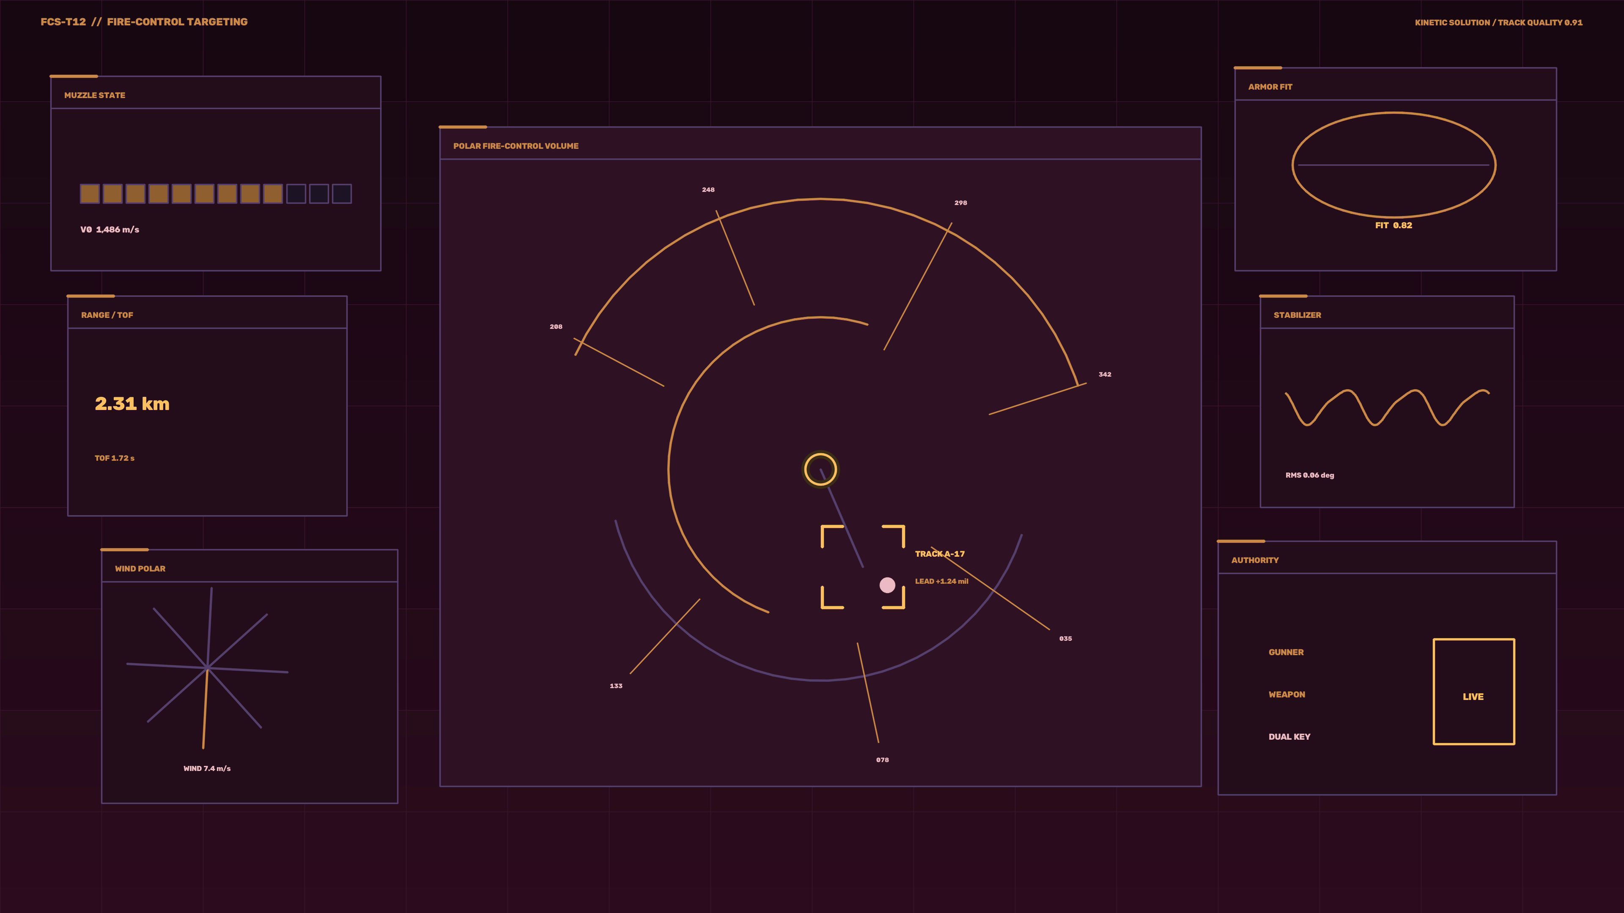Image resolution: width=1624 pixels, height=913 pixels.
Task: Click the 133 bearing label
Action: click(x=616, y=686)
